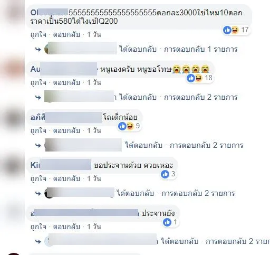Click the reply arrow icon under the โถเด็กน้อย comment
Image resolution: width=270 pixels, height=255 pixels.
38,146
